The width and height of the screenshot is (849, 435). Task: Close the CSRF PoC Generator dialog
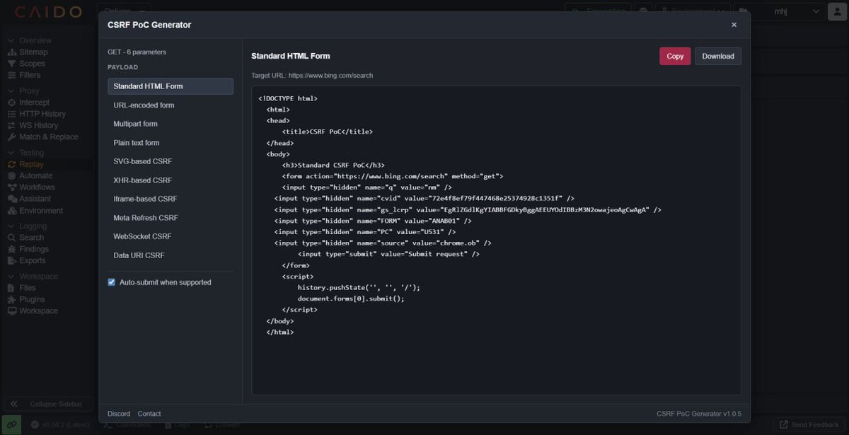(x=734, y=25)
